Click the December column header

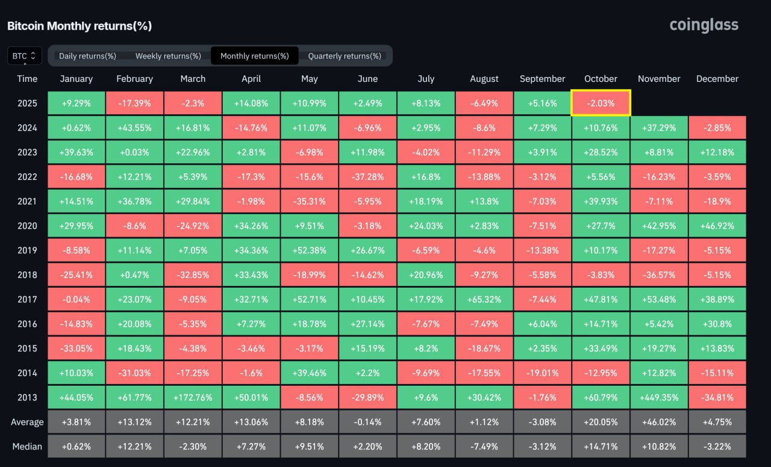coord(717,79)
